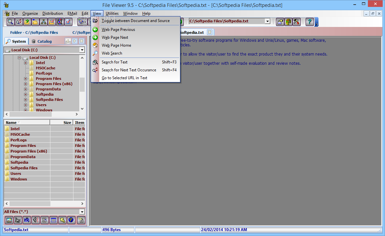Image resolution: width=385 pixels, height=236 pixels.
Task: Open the file path combo box dropdown
Action: (268, 21)
